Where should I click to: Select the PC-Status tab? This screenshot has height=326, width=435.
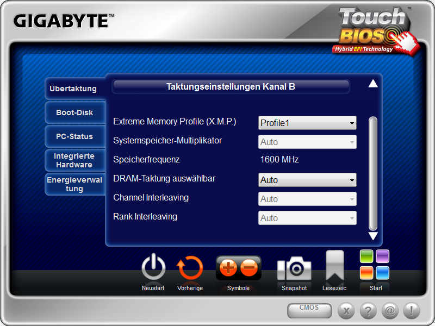coord(75,136)
